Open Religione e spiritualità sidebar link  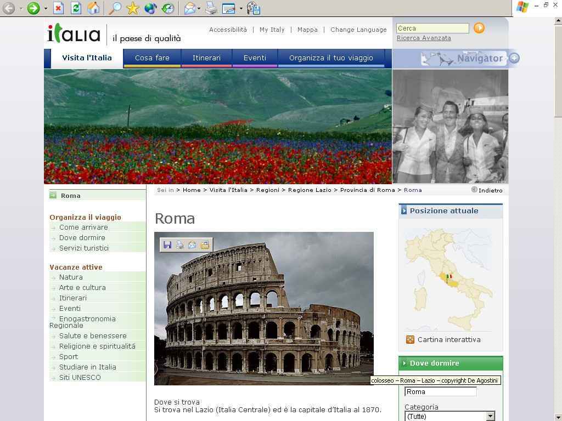click(x=97, y=346)
